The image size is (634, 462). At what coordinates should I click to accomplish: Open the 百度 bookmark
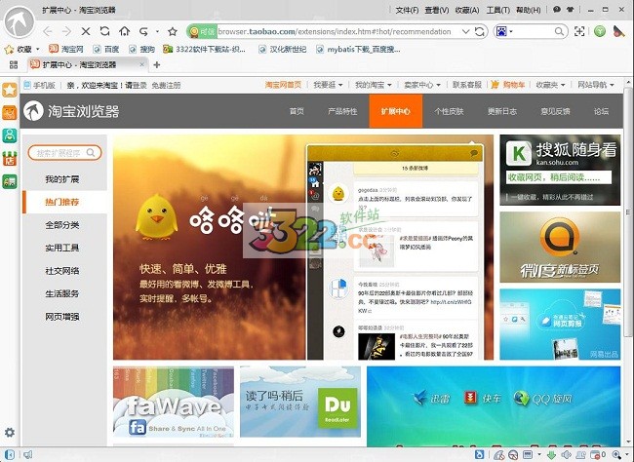click(106, 50)
